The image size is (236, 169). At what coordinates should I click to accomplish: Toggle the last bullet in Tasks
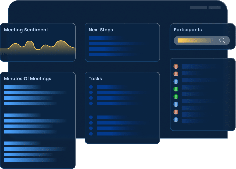(91, 134)
